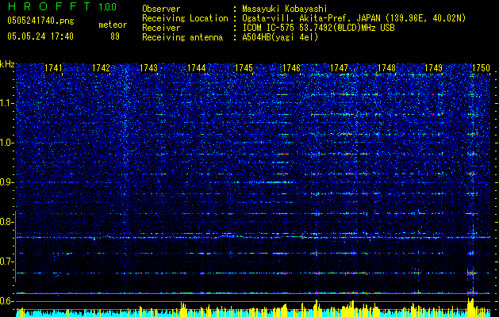Click the name Masayuki Kobayashi
The image size is (499, 317).
pos(285,9)
